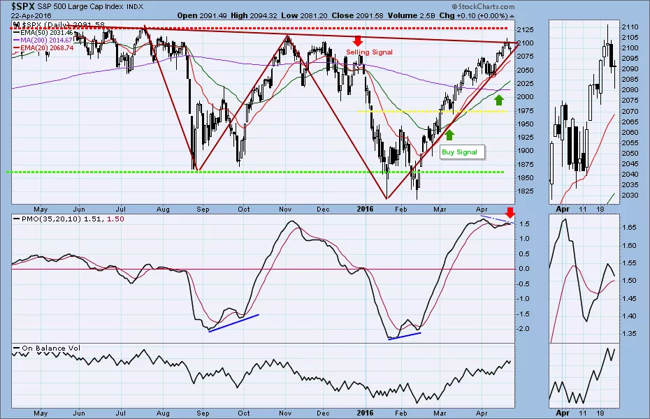Click the red down arrow in PMO panel

pos(510,212)
